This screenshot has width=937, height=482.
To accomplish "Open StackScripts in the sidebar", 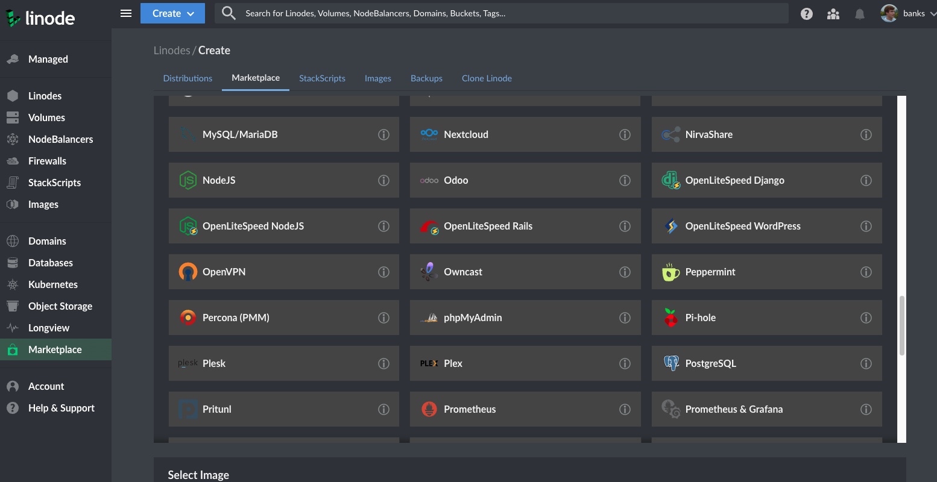I will click(x=55, y=183).
